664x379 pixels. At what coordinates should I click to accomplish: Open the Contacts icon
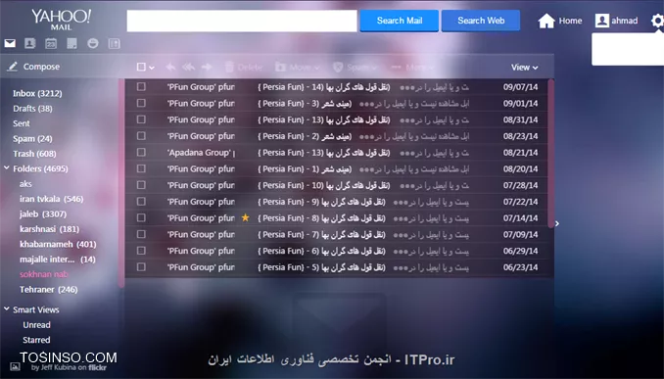(30, 43)
